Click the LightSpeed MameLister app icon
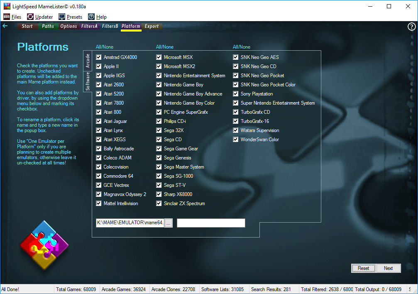The width and height of the screenshot is (418, 294). pyautogui.click(x=7, y=6)
